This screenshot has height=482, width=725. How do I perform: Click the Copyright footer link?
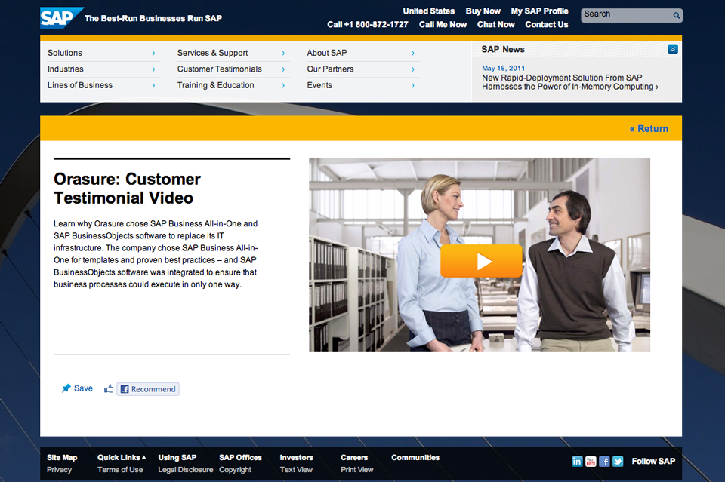(236, 469)
